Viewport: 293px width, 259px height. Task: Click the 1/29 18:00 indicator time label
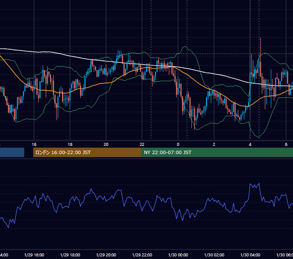click(x=70, y=255)
